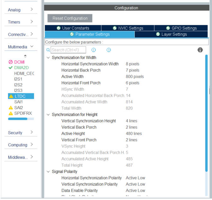Collapse Synchronization for Width group
Image resolution: width=212 pixels, height=200 pixels.
[48, 58]
